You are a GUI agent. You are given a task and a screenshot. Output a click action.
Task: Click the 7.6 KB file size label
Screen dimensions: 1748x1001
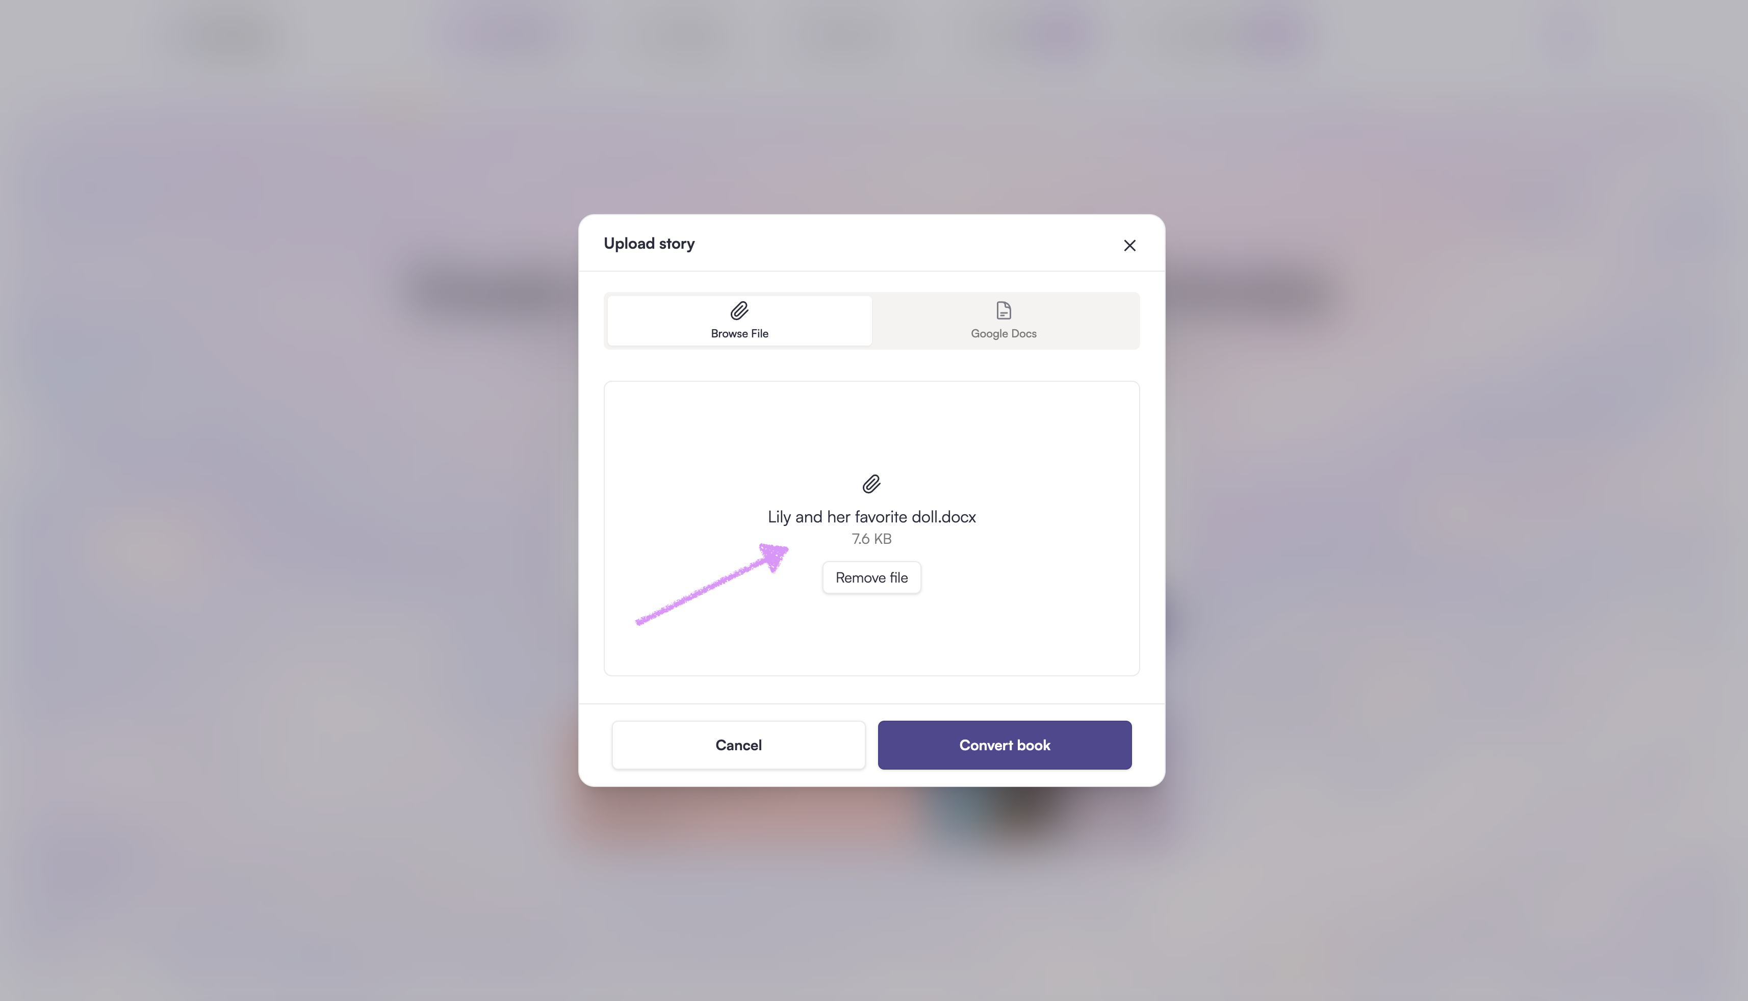coord(871,539)
